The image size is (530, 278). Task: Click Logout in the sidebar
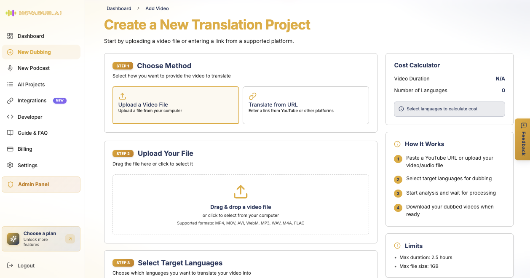pos(26,266)
